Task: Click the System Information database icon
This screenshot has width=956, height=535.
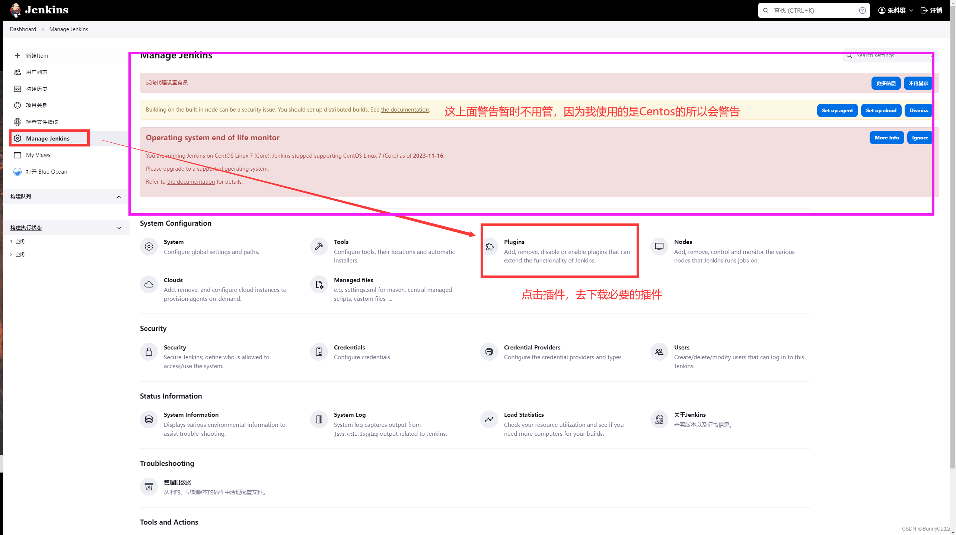Action: pyautogui.click(x=149, y=419)
